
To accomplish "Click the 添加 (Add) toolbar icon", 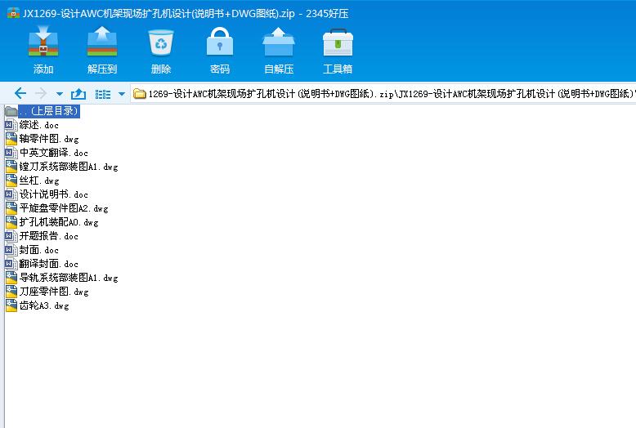I will coord(43,41).
